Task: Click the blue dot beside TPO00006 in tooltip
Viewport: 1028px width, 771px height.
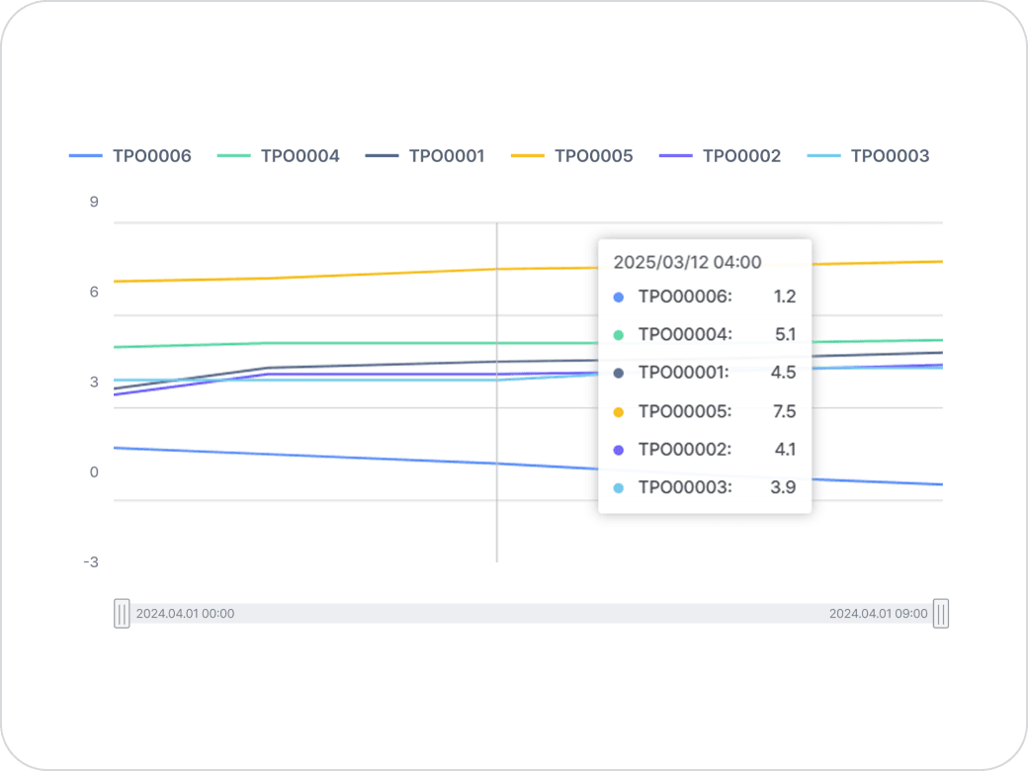Action: coord(619,297)
